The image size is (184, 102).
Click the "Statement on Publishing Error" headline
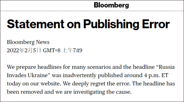click(x=88, y=24)
